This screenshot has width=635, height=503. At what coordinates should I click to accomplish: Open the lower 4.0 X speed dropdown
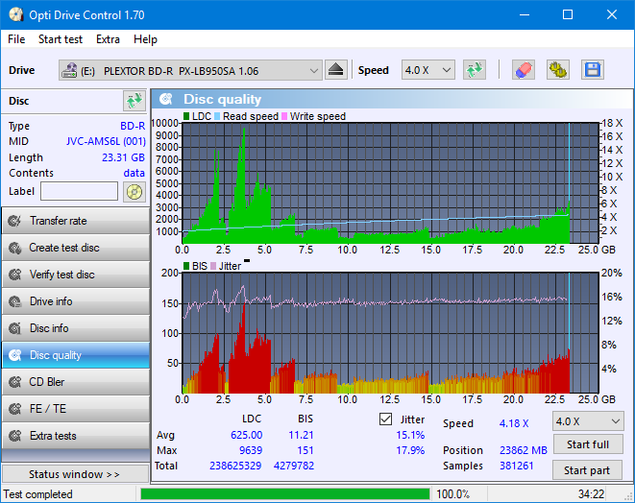tap(588, 421)
